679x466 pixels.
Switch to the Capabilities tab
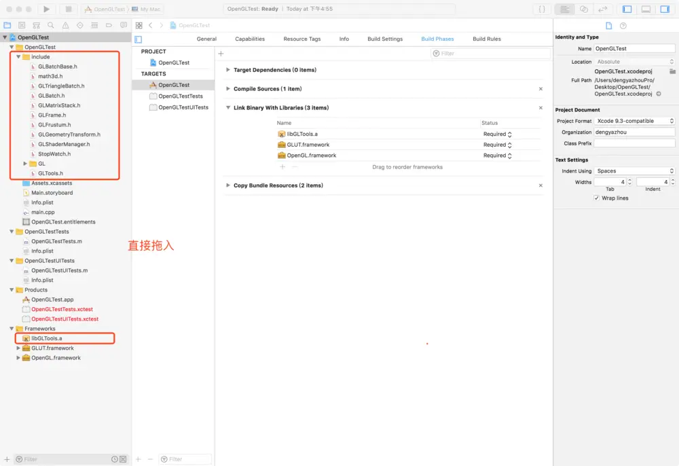click(x=250, y=39)
